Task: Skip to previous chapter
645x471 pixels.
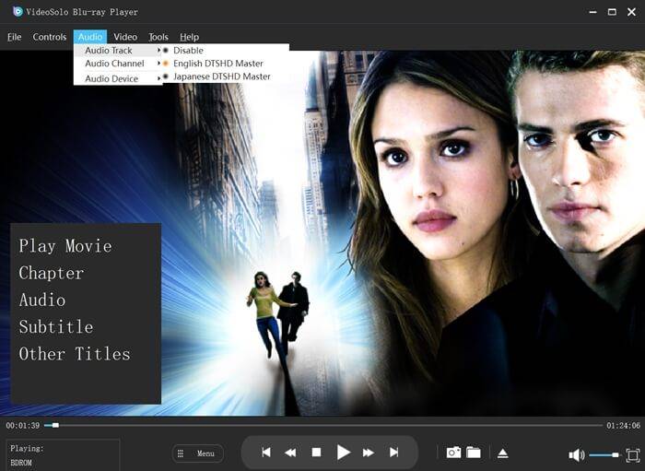Action: [x=266, y=453]
